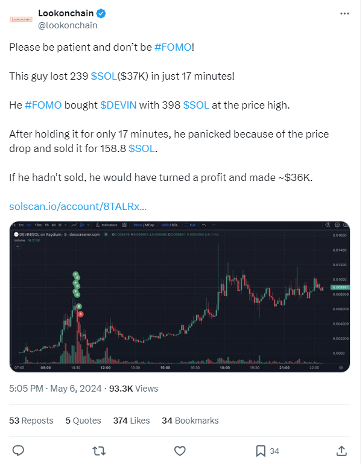This screenshot has height=464, width=362.
Task: View the 53 Reposts list
Action: pos(31,421)
